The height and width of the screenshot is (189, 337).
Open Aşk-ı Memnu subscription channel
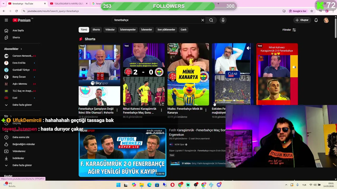coord(20,84)
